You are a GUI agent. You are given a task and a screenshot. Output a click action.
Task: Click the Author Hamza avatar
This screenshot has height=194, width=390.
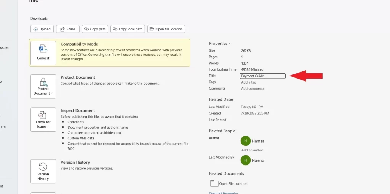pos(246,141)
